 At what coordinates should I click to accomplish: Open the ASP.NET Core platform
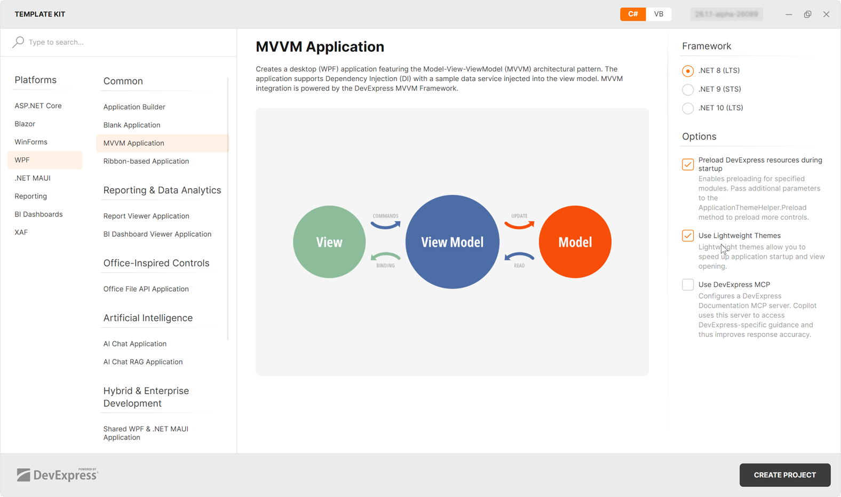pyautogui.click(x=45, y=106)
